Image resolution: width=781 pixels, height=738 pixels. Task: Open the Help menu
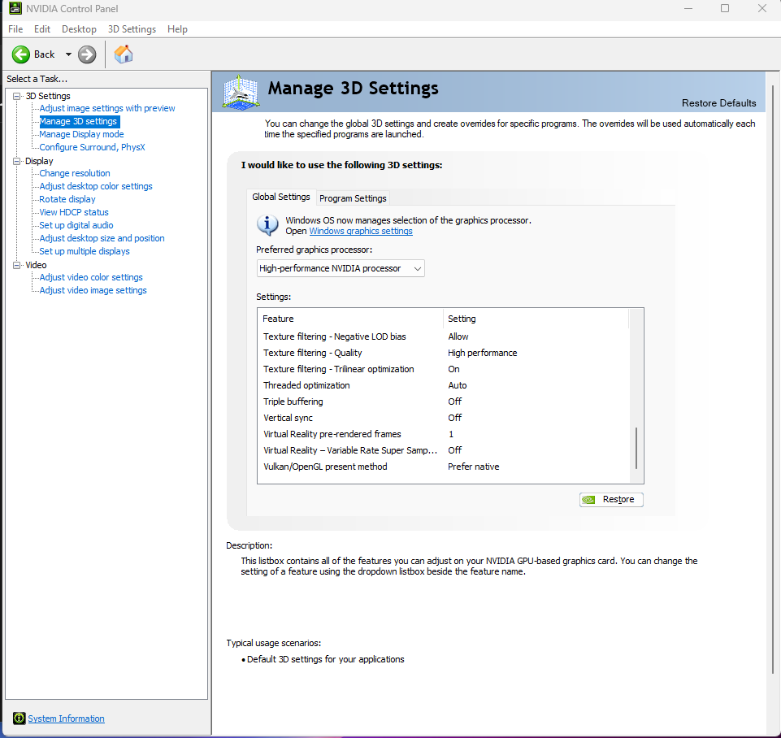click(x=177, y=29)
